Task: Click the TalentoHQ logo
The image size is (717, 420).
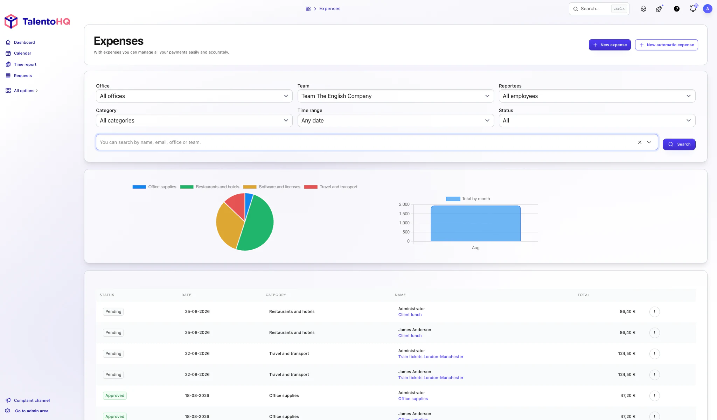Action: click(x=37, y=21)
